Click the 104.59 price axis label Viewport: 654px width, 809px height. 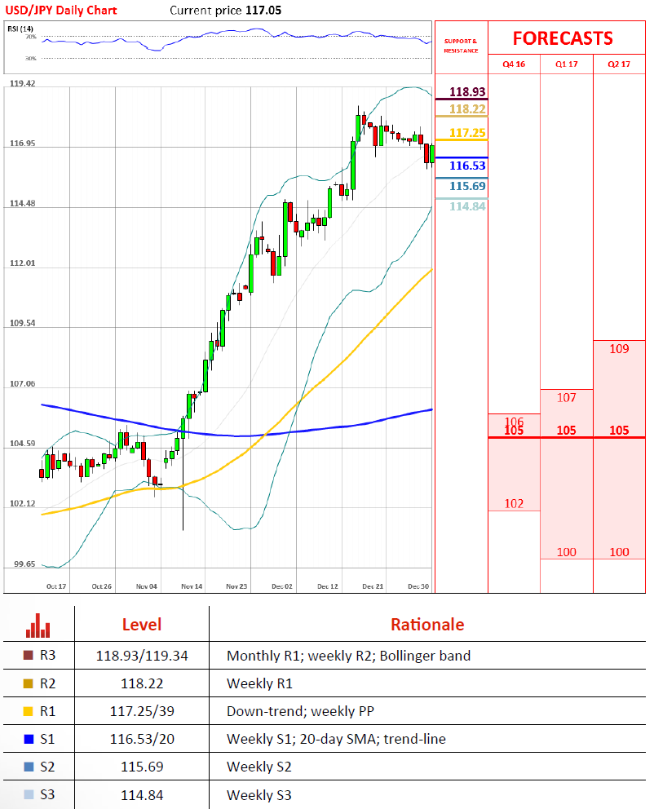click(x=22, y=444)
